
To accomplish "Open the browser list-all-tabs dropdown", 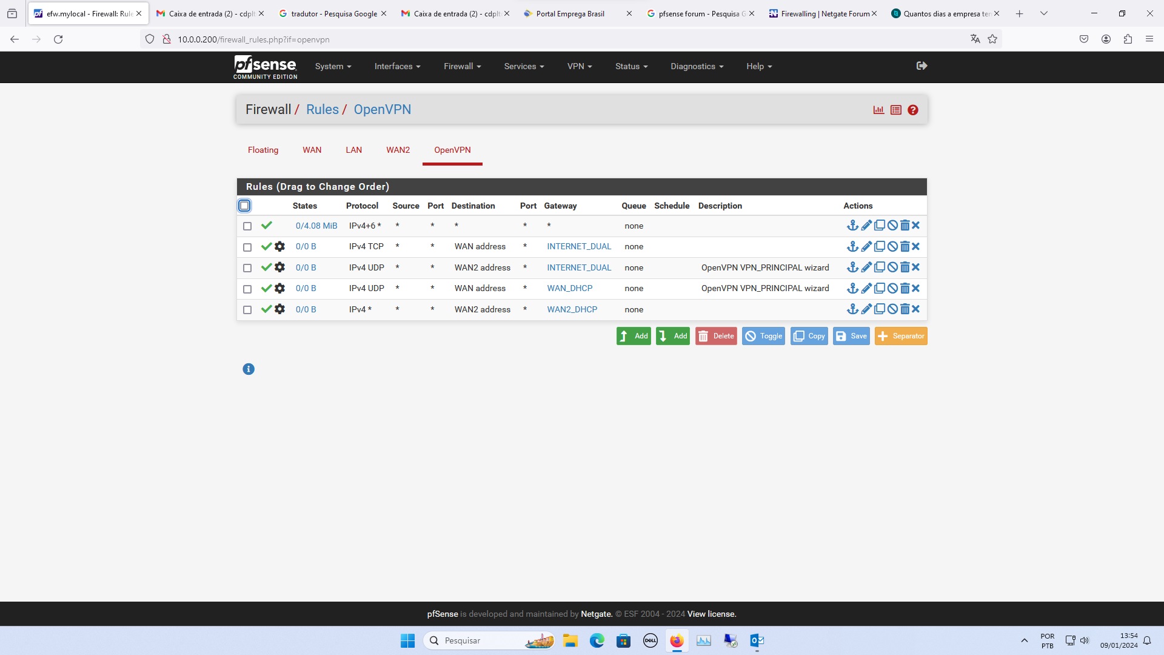I will pyautogui.click(x=1043, y=13).
